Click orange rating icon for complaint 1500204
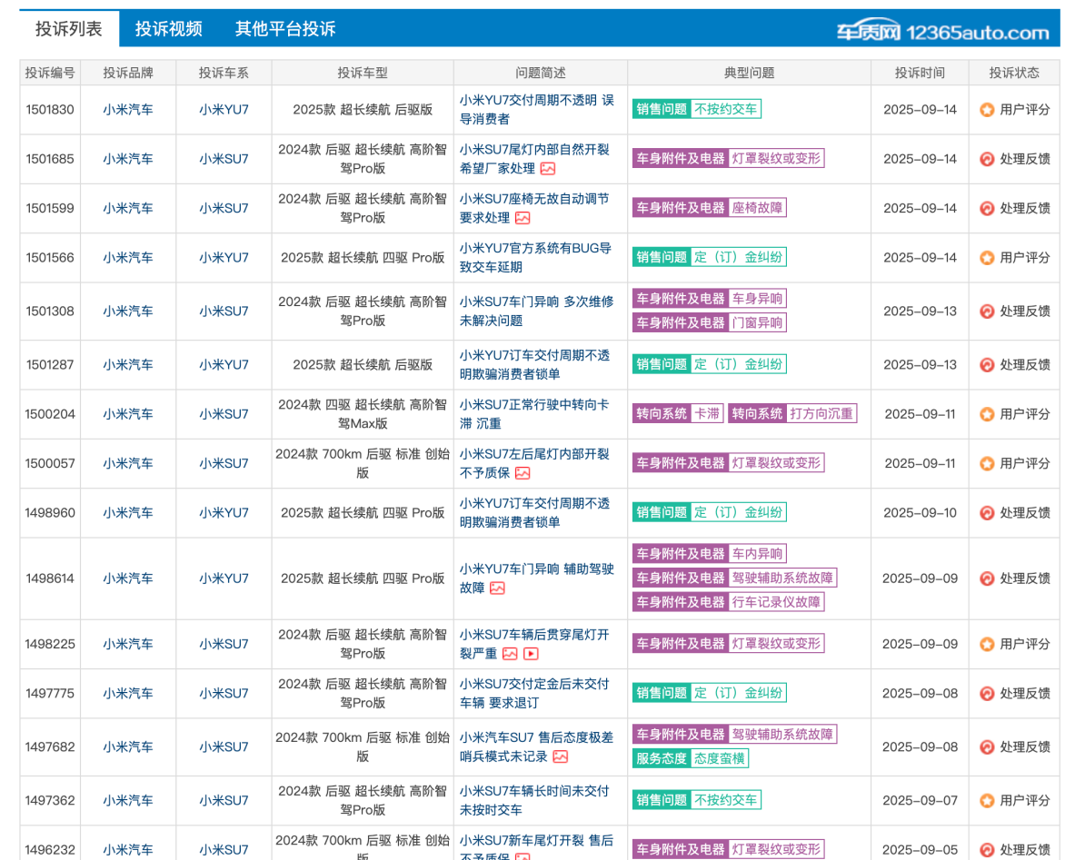 tap(987, 414)
